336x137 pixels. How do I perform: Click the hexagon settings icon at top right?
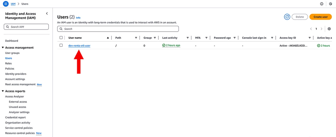331,4
